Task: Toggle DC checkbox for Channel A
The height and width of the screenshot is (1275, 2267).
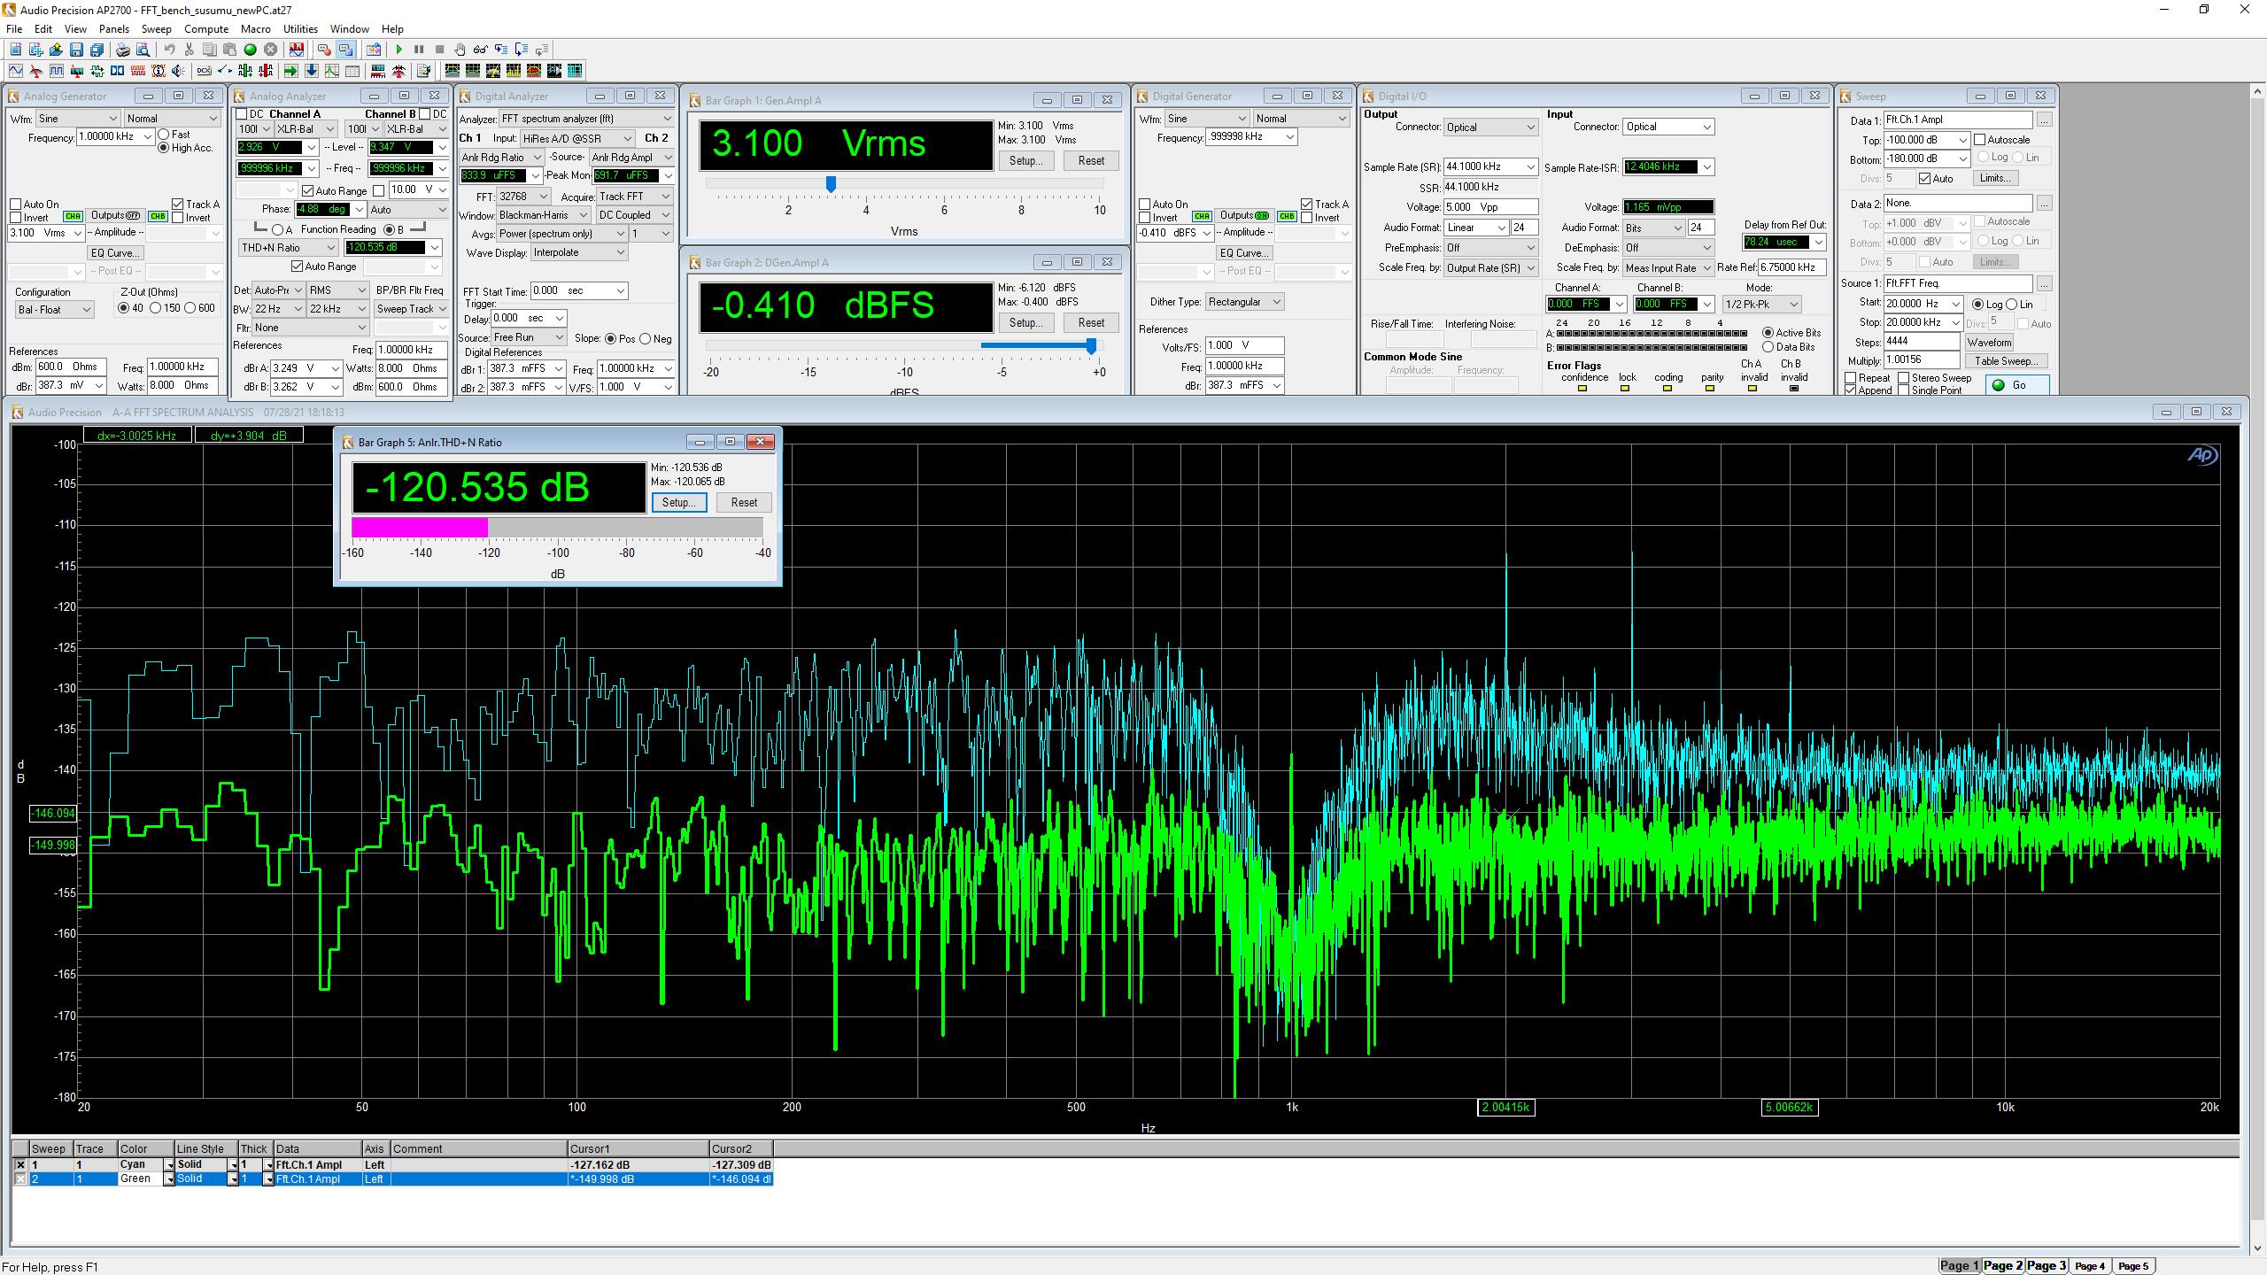Action: point(241,114)
